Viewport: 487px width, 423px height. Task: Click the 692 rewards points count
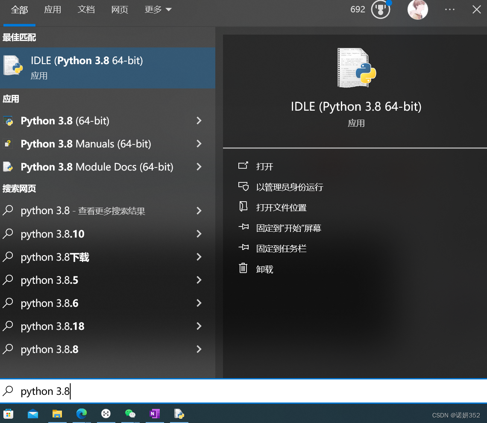pos(358,9)
